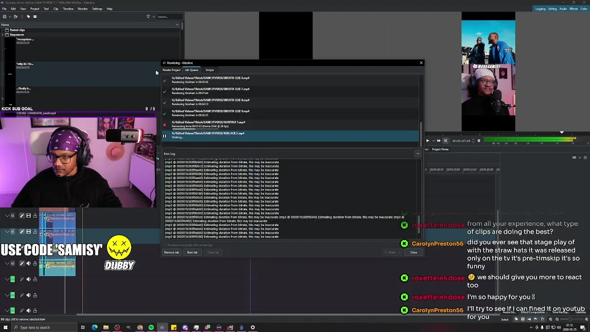This screenshot has height=332, width=590.
Task: Click the tag icon beside Select in status bar
Action: (516, 319)
